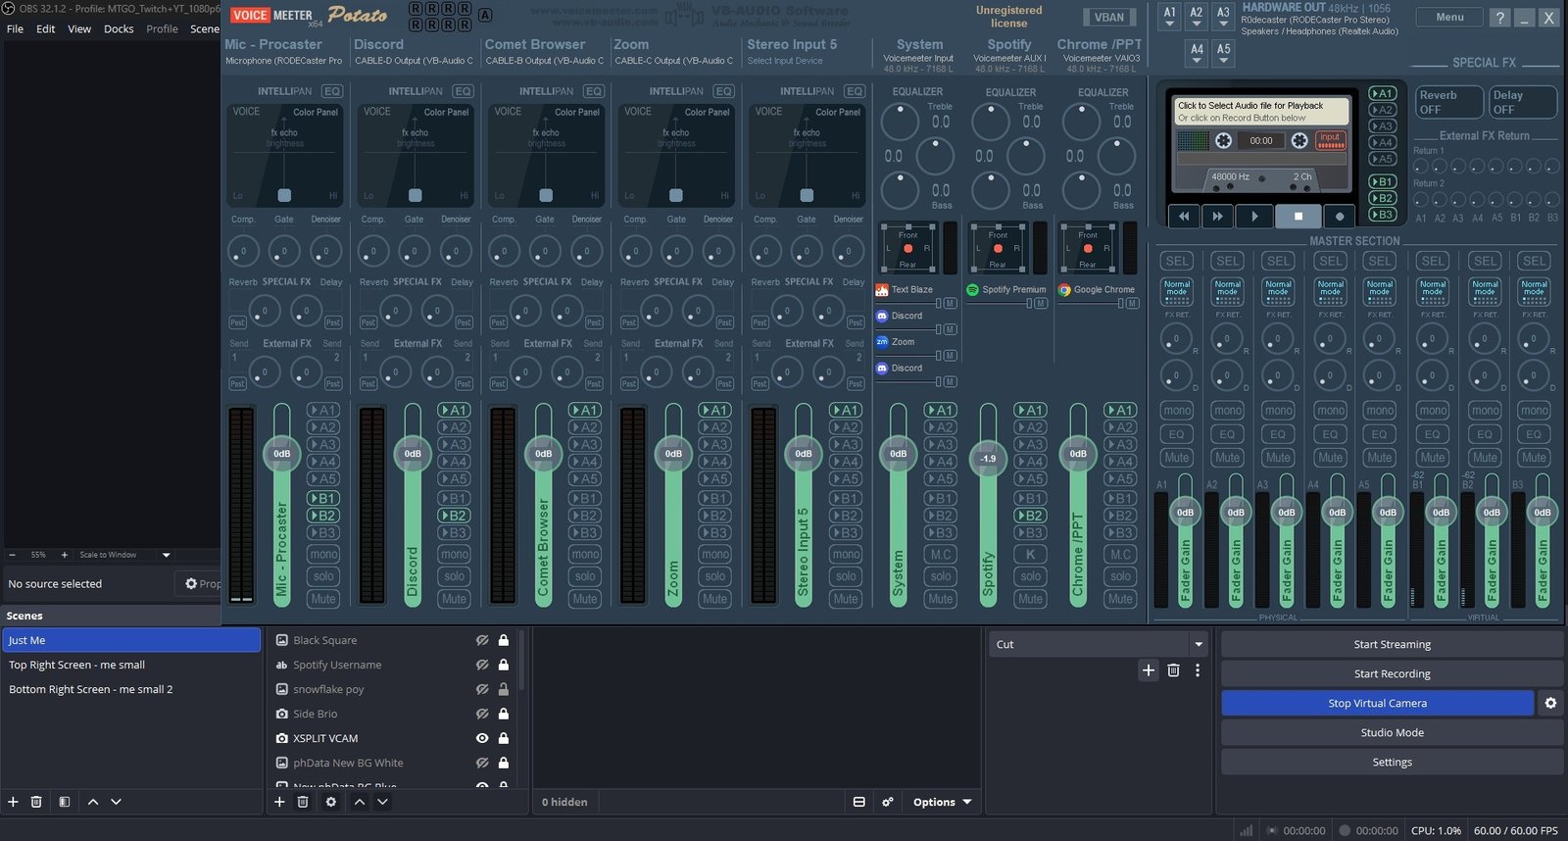Solo the Discord input strip
Image resolution: width=1568 pixels, height=841 pixels.
coord(455,576)
